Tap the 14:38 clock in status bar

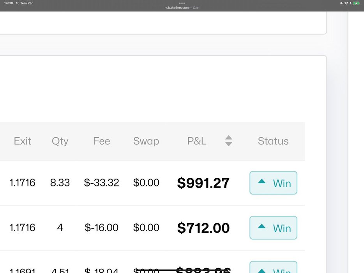coord(9,3)
